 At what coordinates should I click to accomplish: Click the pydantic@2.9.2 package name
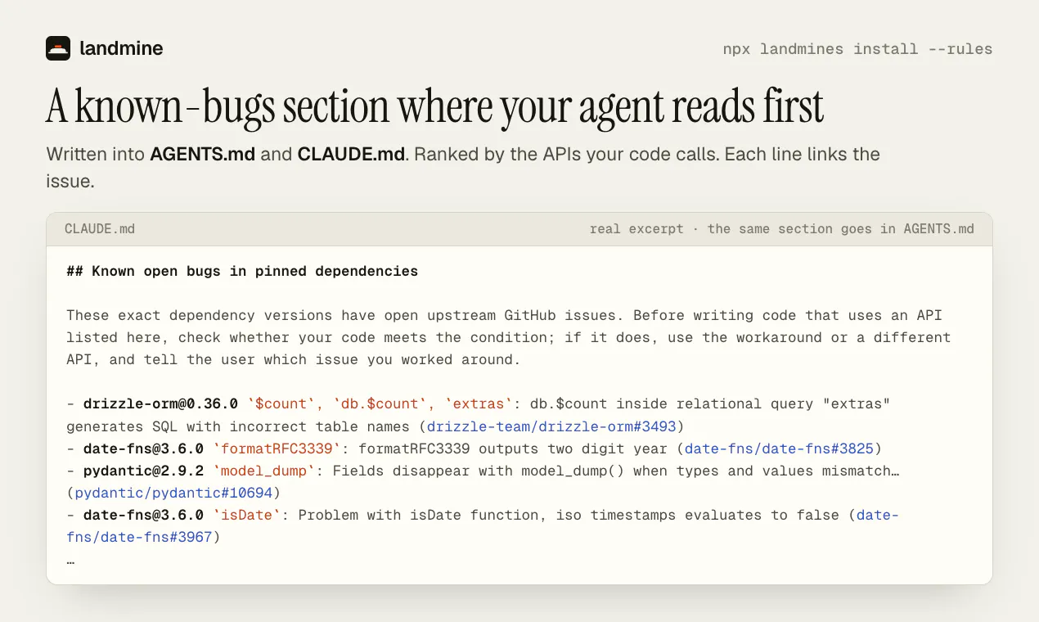click(144, 471)
